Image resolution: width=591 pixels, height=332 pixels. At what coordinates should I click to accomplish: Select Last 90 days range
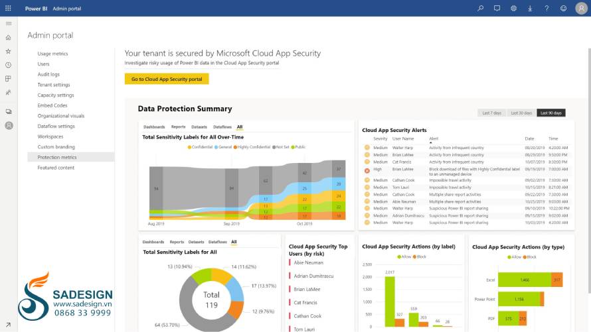(551, 113)
